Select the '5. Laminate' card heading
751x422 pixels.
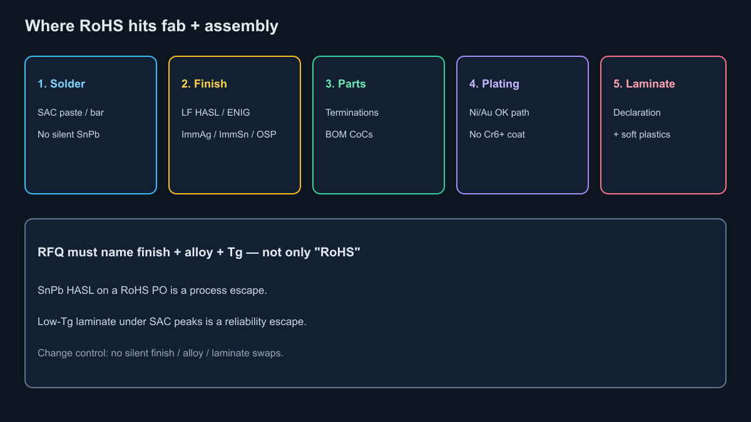click(644, 84)
